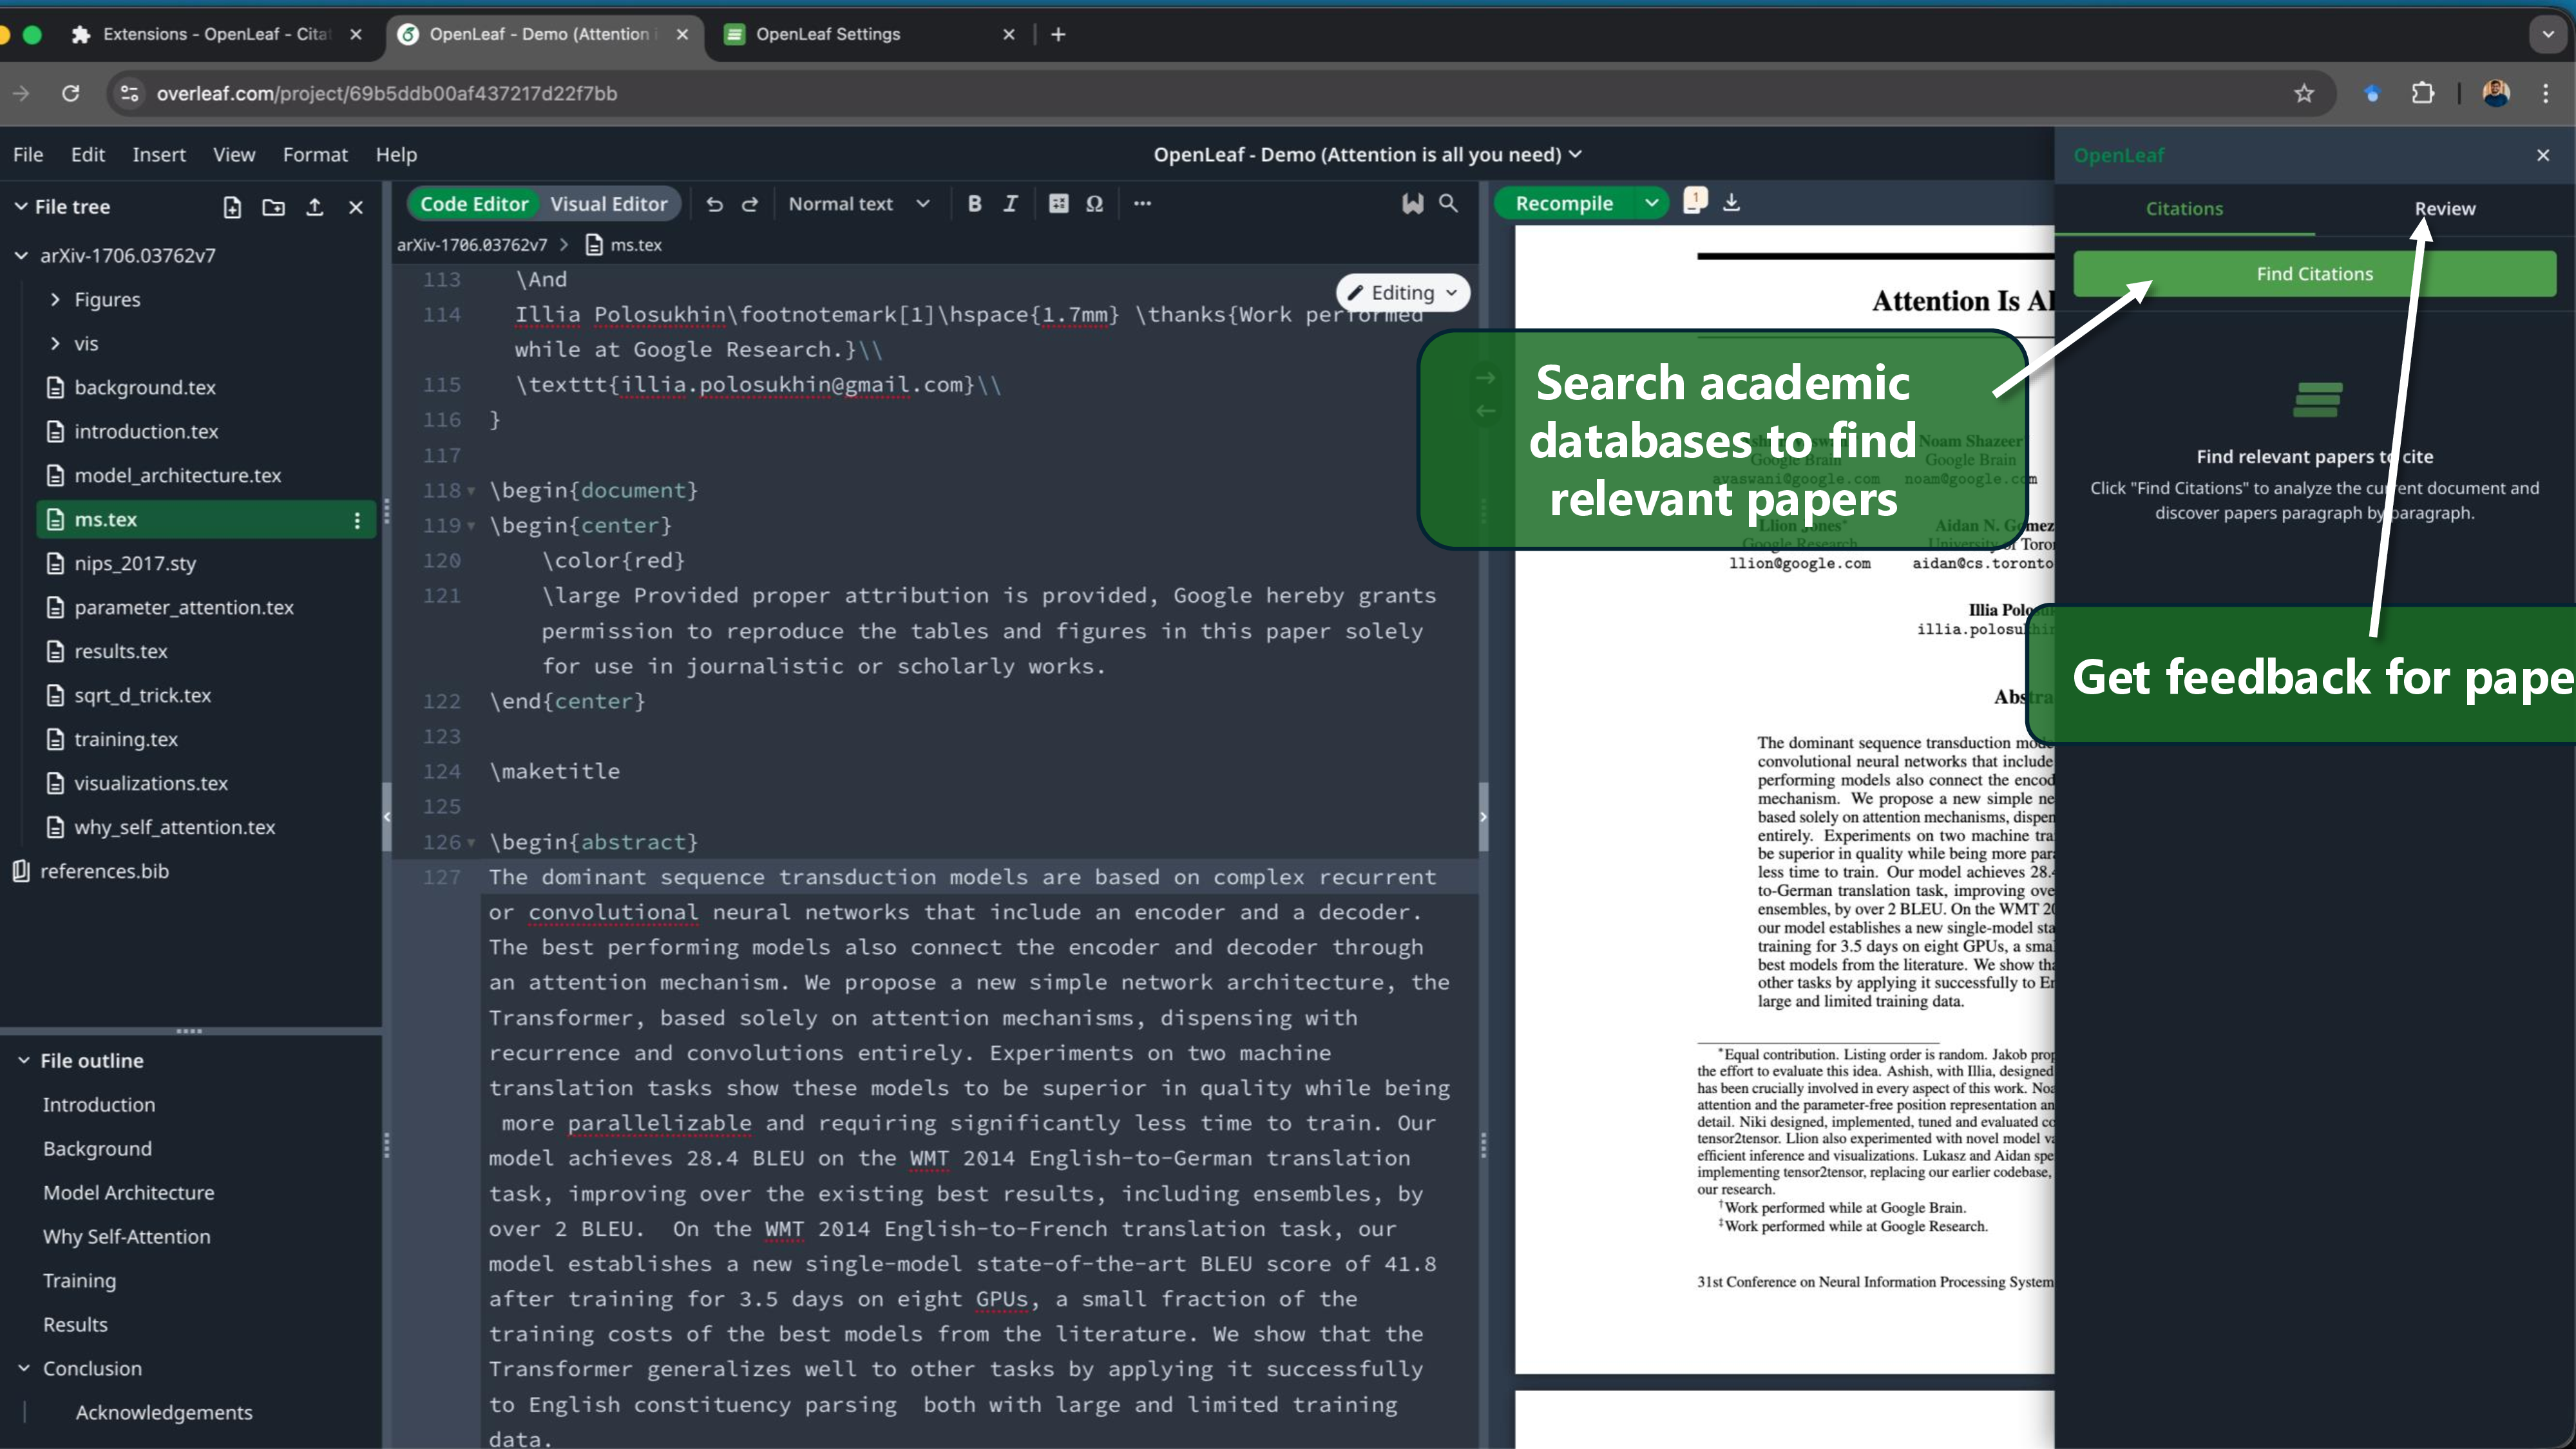The image size is (2576, 1449).
Task: Collapse the File tree section
Action: tap(20, 207)
